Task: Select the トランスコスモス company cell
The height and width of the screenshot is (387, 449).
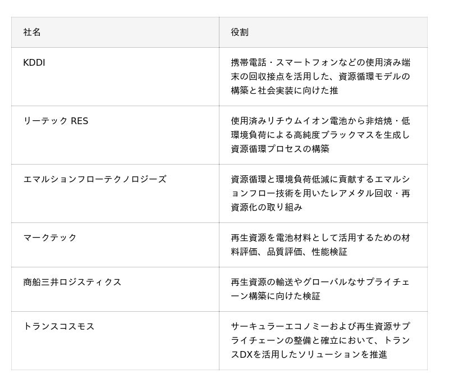Action: pyautogui.click(x=115, y=340)
